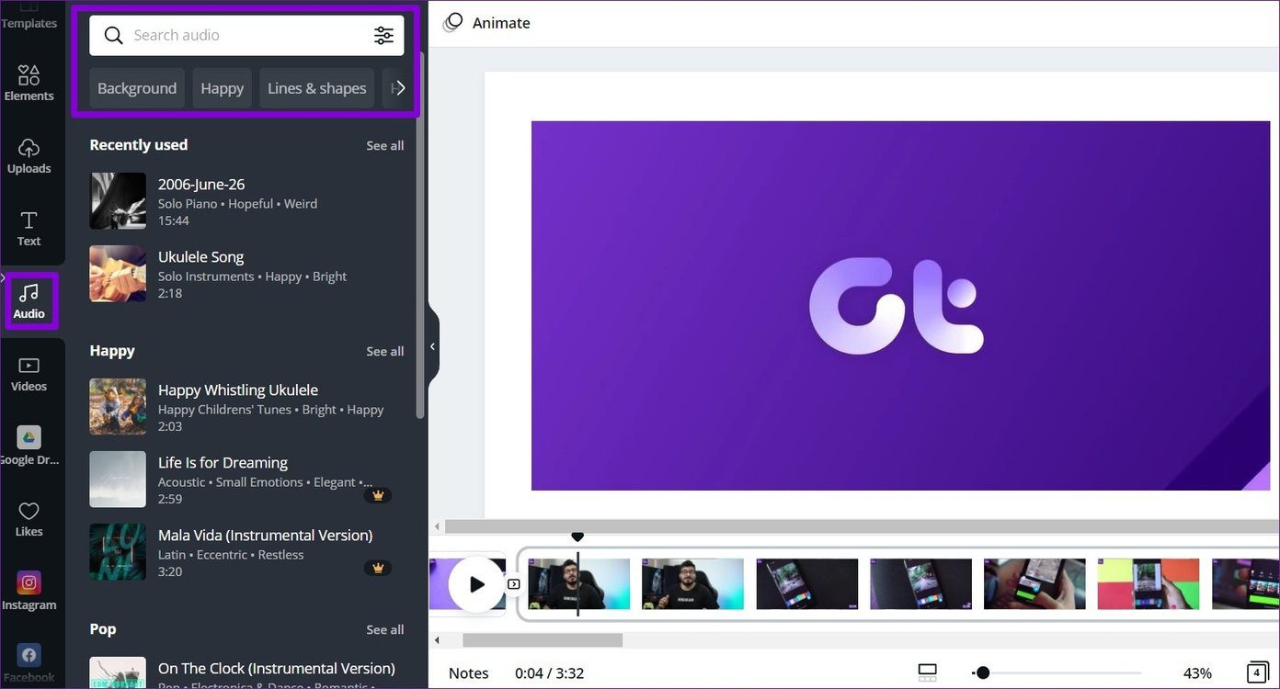See all Happy audio tracks
The image size is (1280, 689).
tap(384, 351)
